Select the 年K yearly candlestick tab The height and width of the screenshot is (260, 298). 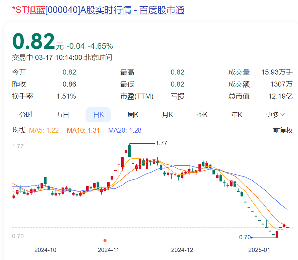click(x=237, y=114)
